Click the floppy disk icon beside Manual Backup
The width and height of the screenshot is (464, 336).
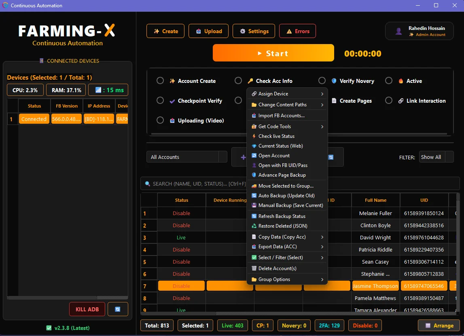coord(254,205)
